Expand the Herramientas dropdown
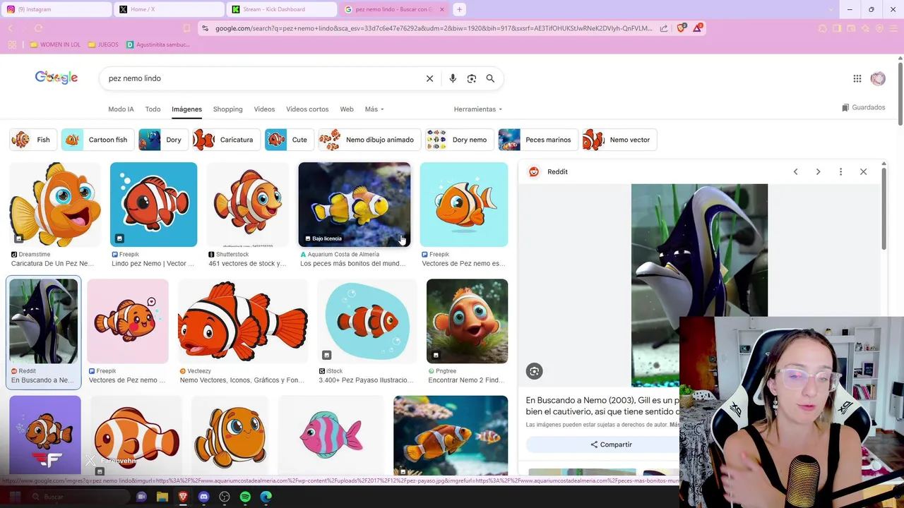 coord(478,109)
